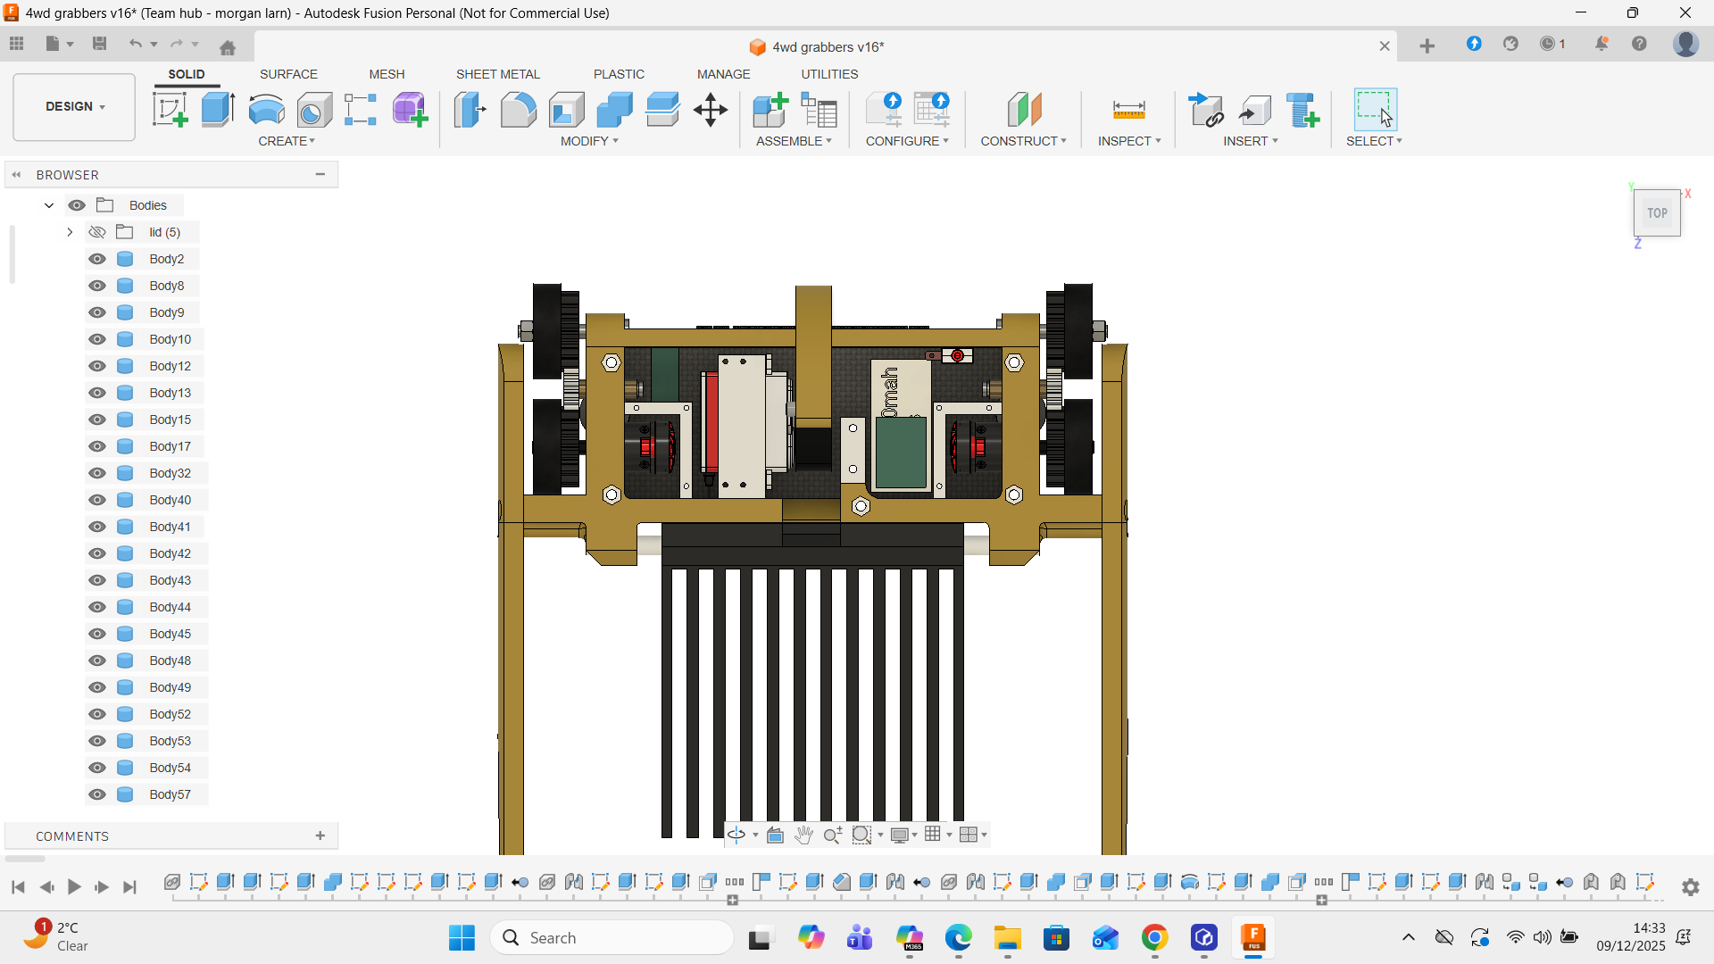Hide Body10 using its eye icon
This screenshot has width=1714, height=964.
click(x=97, y=339)
